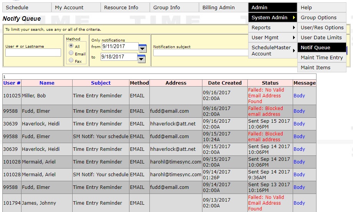Select the Fax method radio button
Image resolution: width=353 pixels, height=212 pixels.
click(x=71, y=60)
